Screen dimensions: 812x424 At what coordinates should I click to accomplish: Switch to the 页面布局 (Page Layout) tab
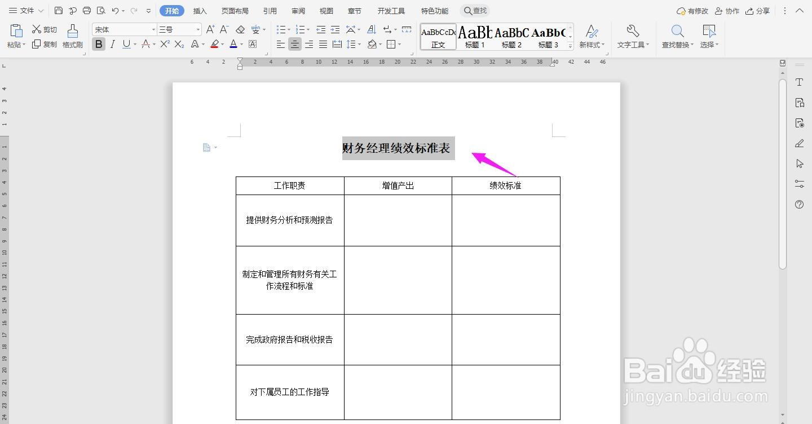235,11
